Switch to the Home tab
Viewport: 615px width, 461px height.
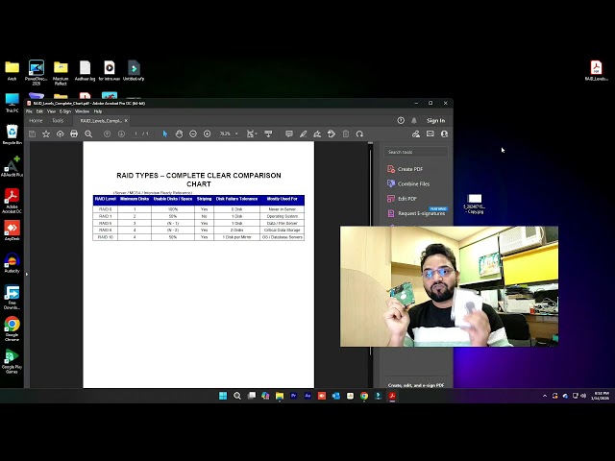(36, 121)
